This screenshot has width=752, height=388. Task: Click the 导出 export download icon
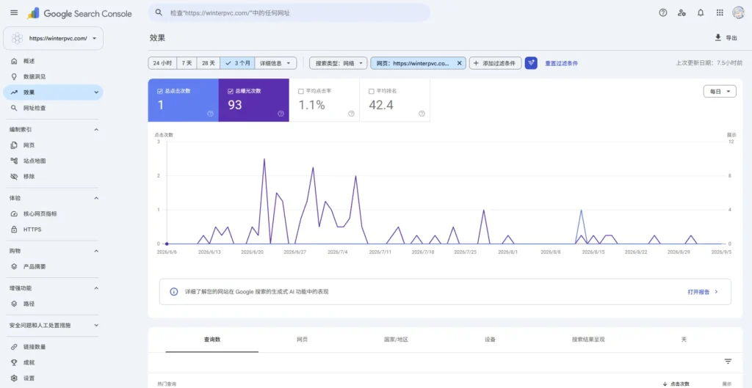(x=718, y=38)
